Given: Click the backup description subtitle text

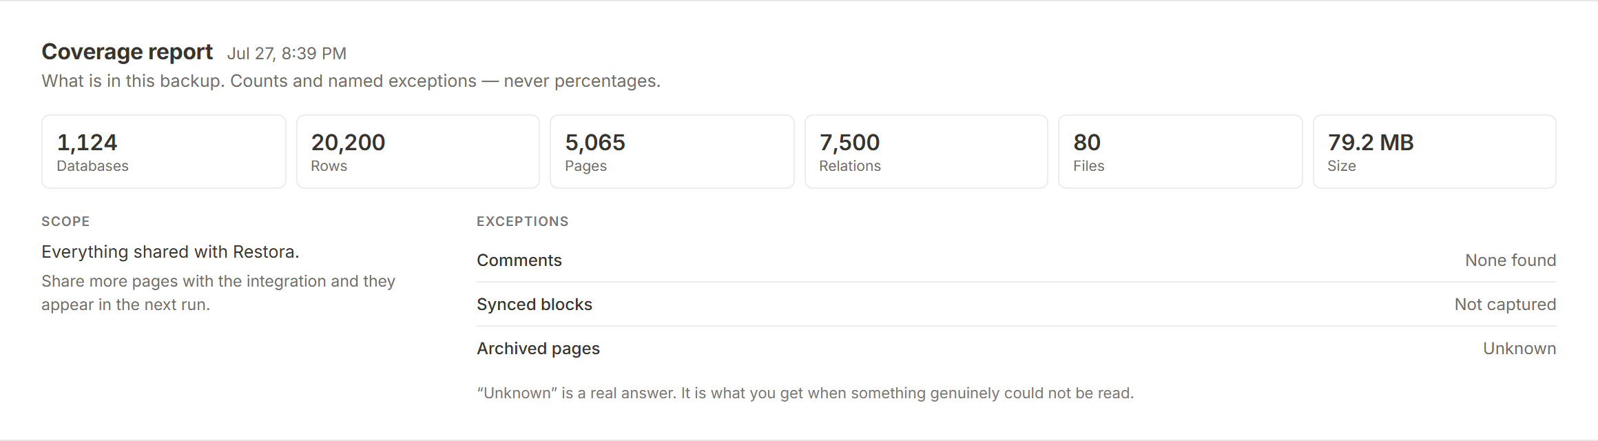Looking at the screenshot, I should (x=351, y=81).
